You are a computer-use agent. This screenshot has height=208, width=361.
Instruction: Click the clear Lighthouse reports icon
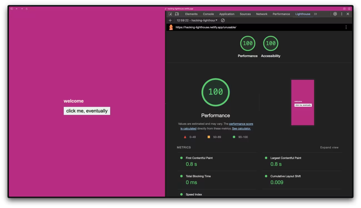222,20
